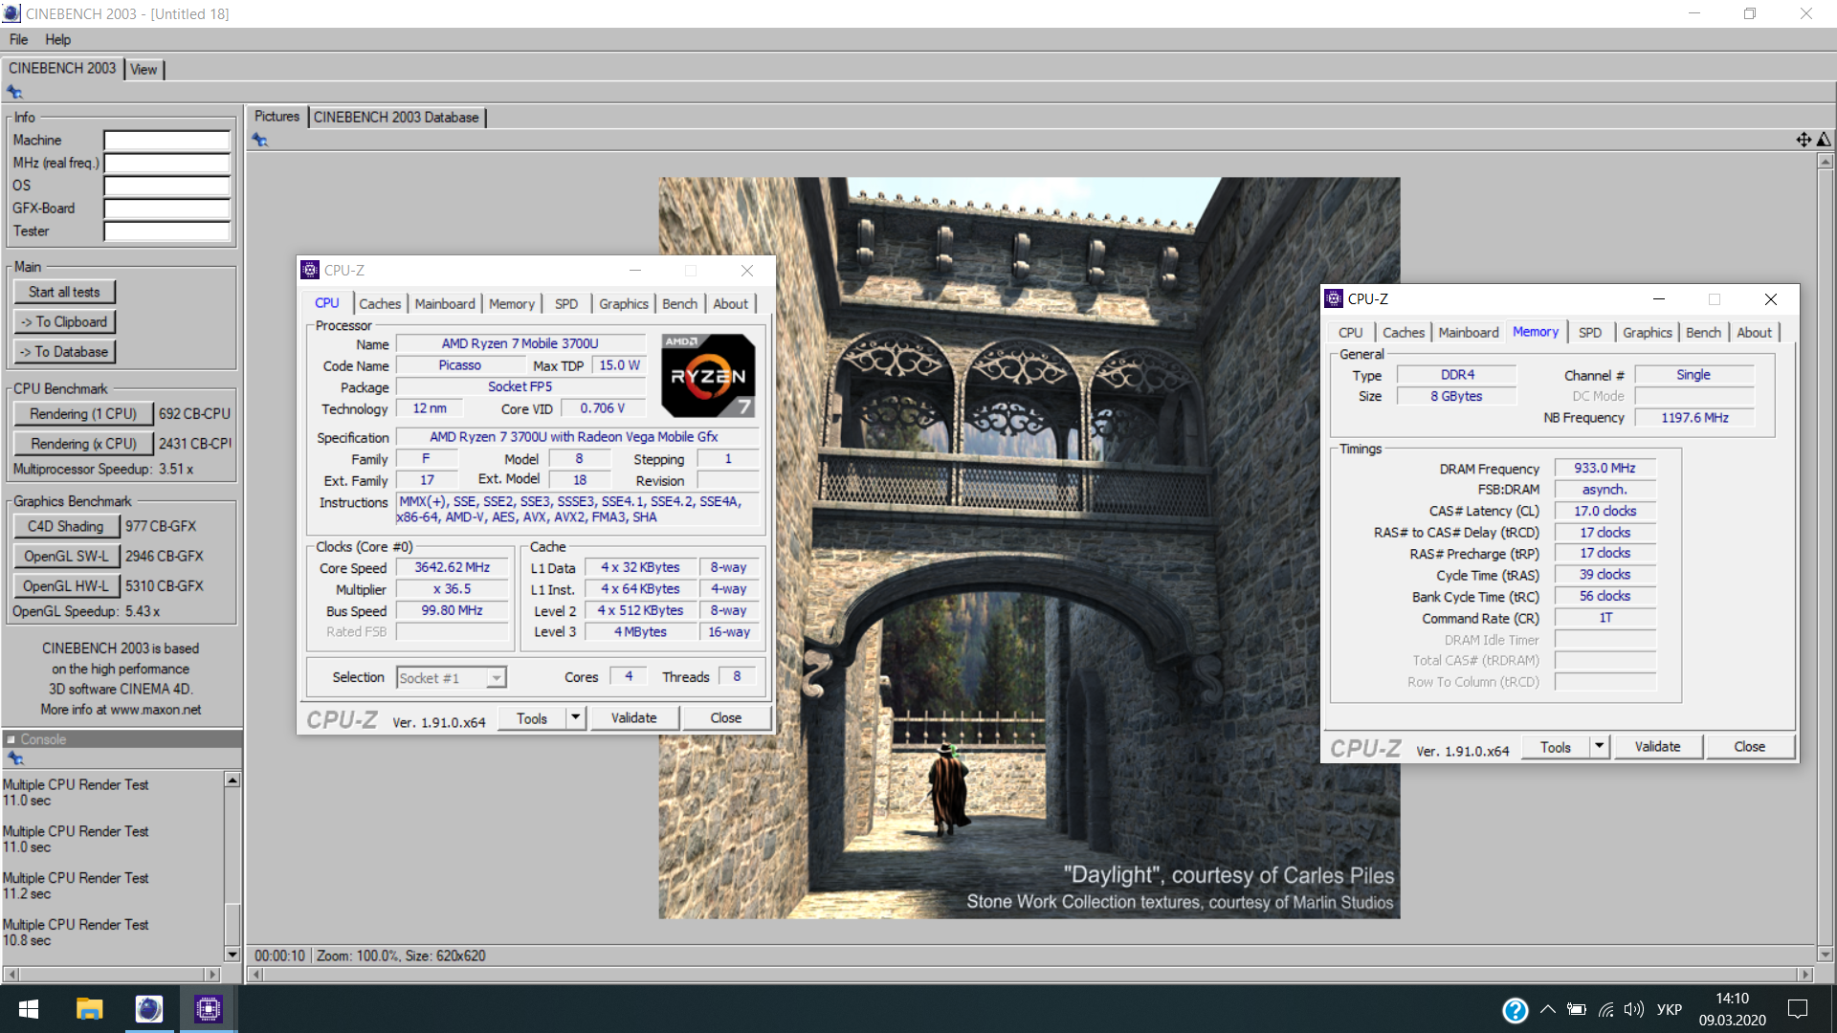1837x1033 pixels.
Task: Click the battery tray icon
Action: click(x=1577, y=1009)
